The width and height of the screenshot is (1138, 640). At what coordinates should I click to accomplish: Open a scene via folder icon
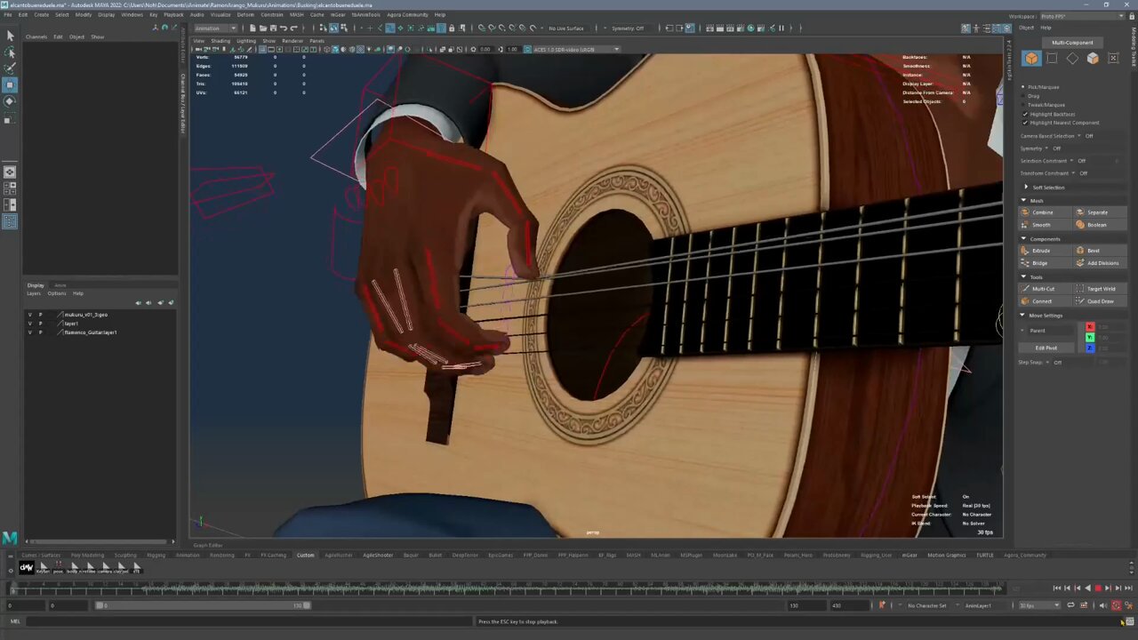tap(262, 28)
